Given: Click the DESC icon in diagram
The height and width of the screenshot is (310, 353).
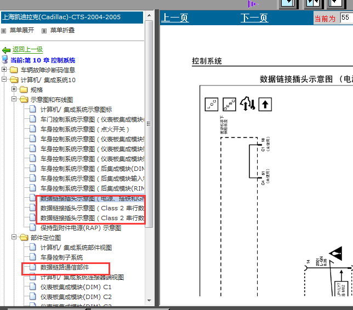Looking at the screenshot, I should pos(229,104).
